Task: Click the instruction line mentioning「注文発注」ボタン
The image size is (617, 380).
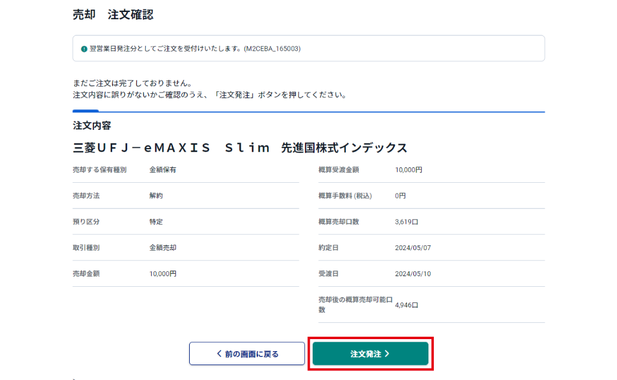Action: 210,95
